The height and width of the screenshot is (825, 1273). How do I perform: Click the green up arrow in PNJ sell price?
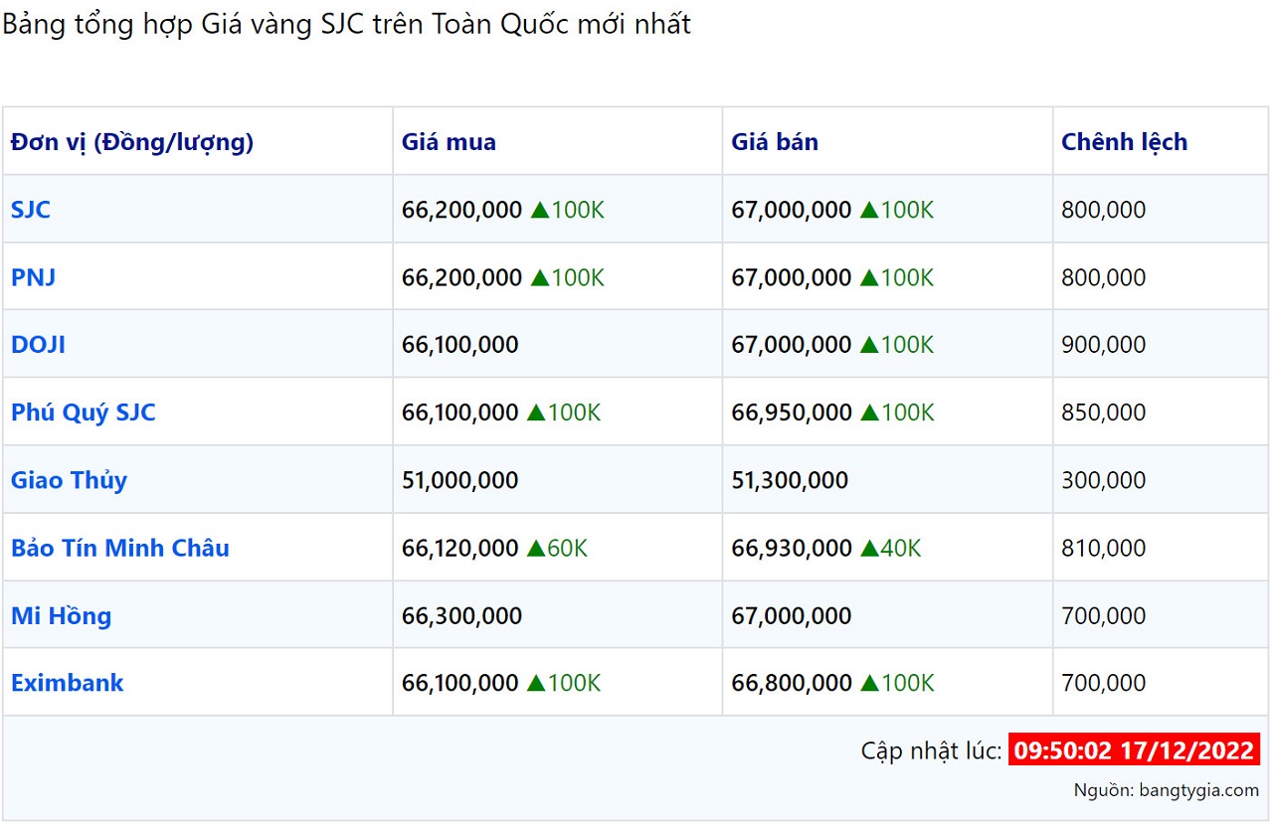point(869,277)
